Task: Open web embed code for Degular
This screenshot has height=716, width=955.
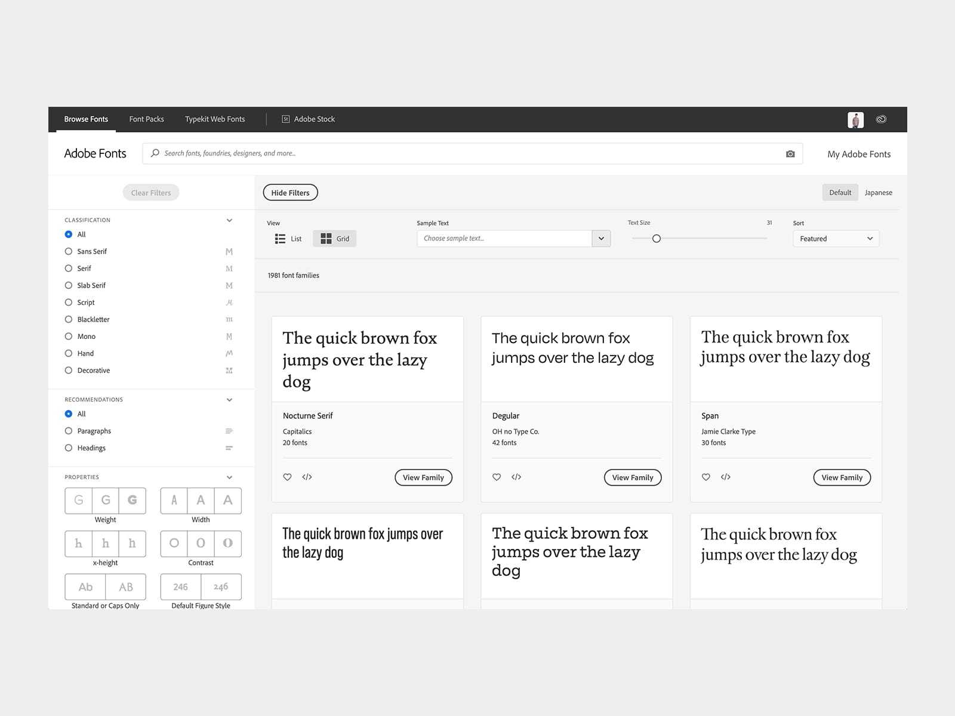Action: coord(516,477)
